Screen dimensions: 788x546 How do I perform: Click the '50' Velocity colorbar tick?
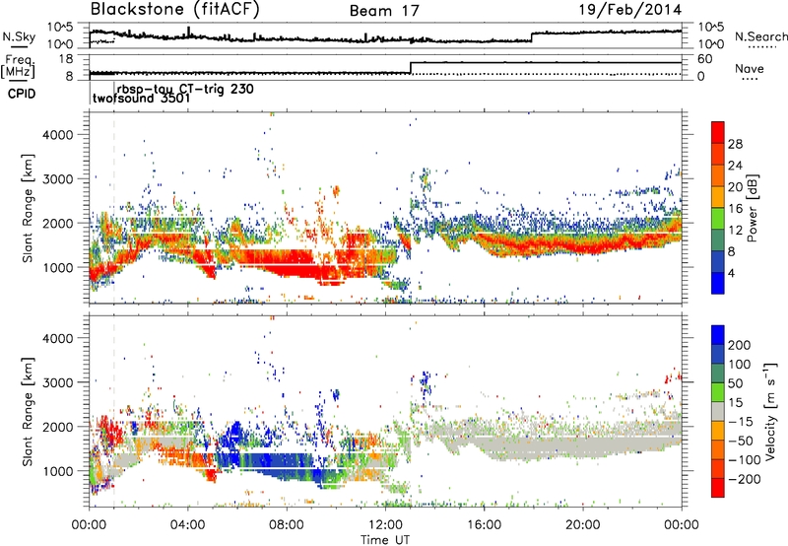coord(735,383)
